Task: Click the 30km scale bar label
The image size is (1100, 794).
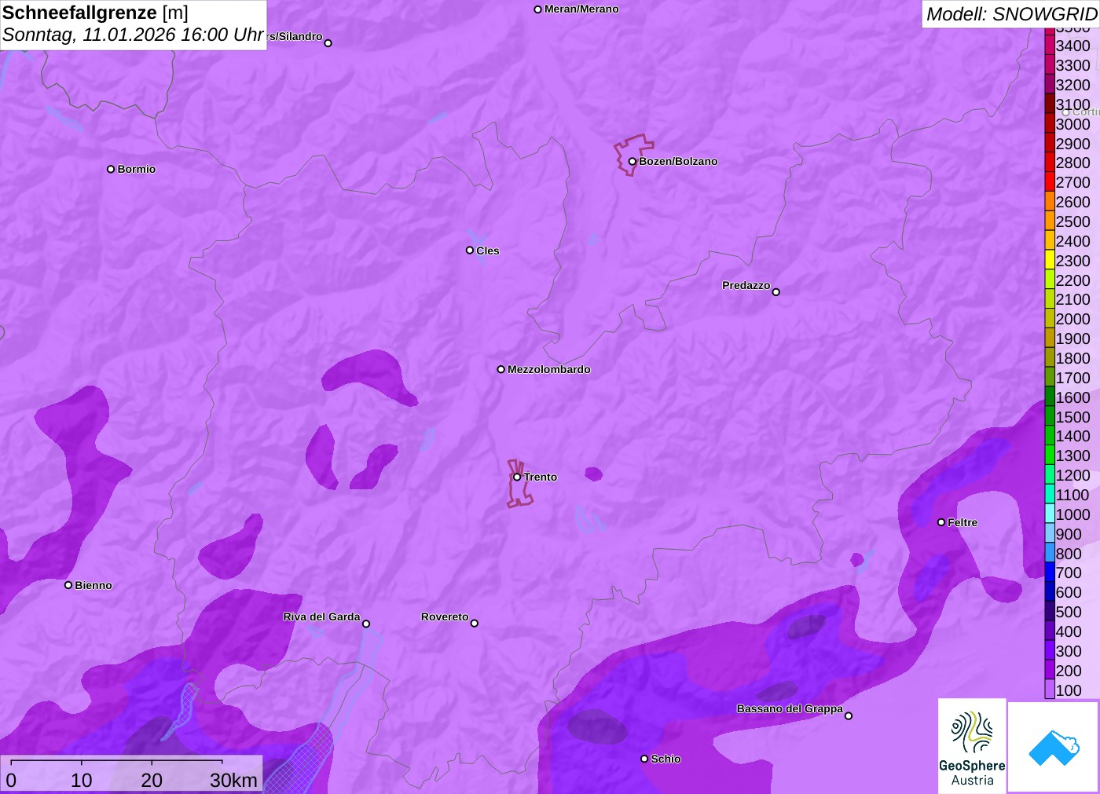Action: 233,781
